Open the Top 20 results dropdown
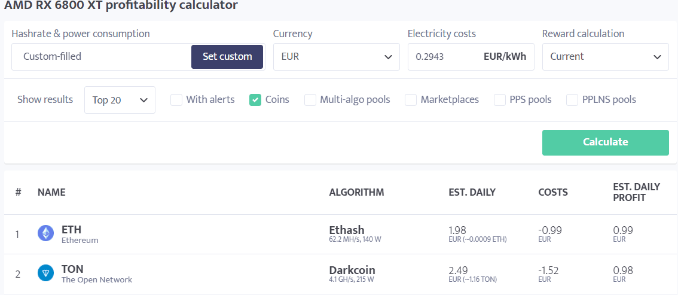This screenshot has height=295, width=678. click(x=120, y=100)
